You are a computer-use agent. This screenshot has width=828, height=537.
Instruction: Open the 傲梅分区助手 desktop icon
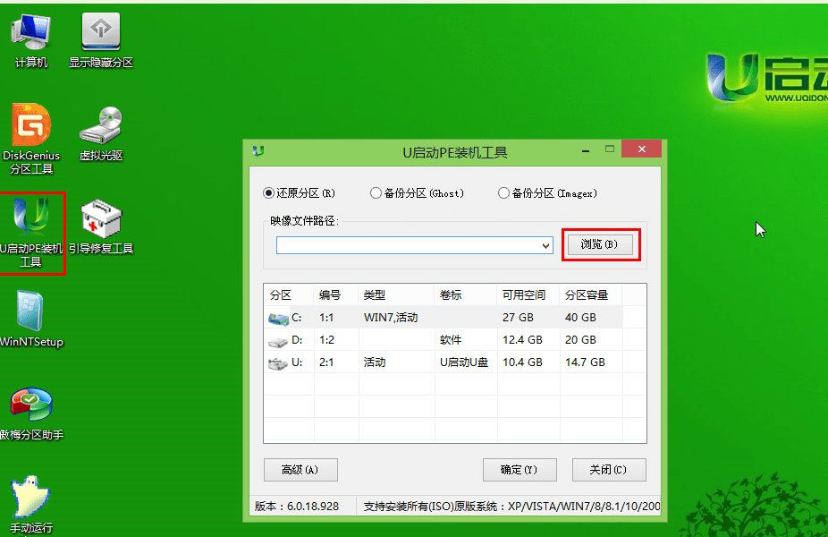[30, 406]
